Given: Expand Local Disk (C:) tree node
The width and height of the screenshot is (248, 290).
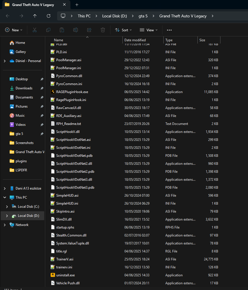Looking at the screenshot, I should 7,207.
